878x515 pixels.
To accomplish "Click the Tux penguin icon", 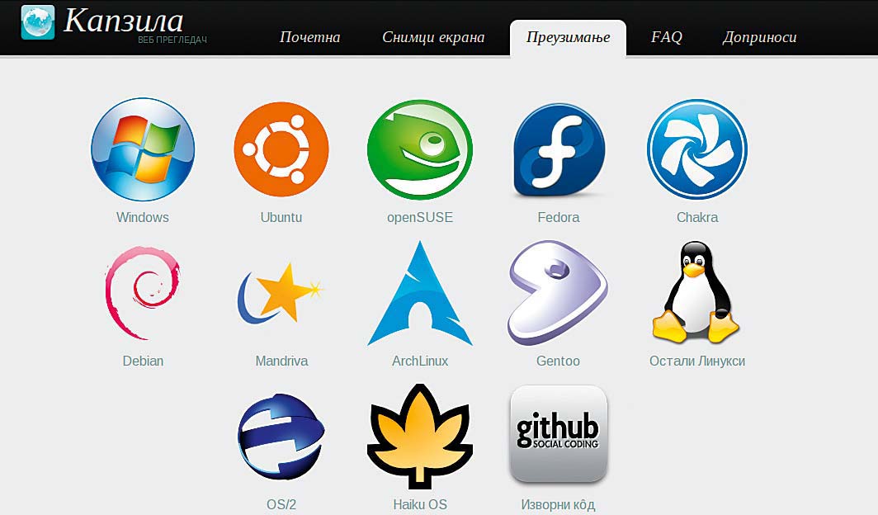I will pos(696,292).
